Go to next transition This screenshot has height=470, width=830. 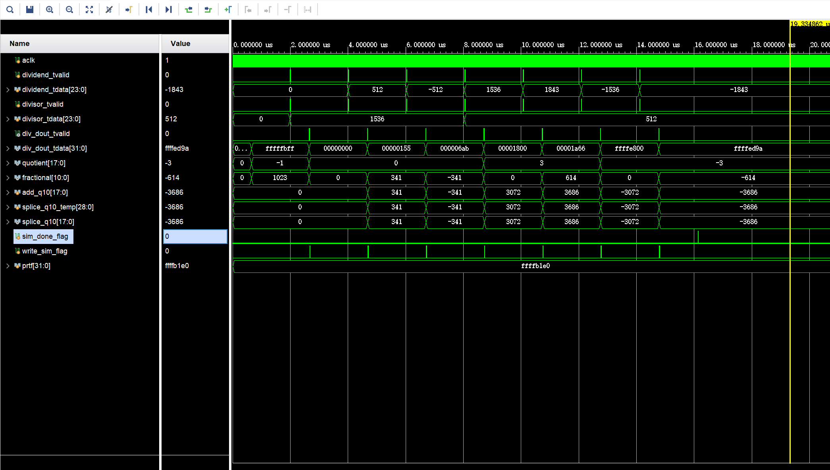click(x=208, y=10)
